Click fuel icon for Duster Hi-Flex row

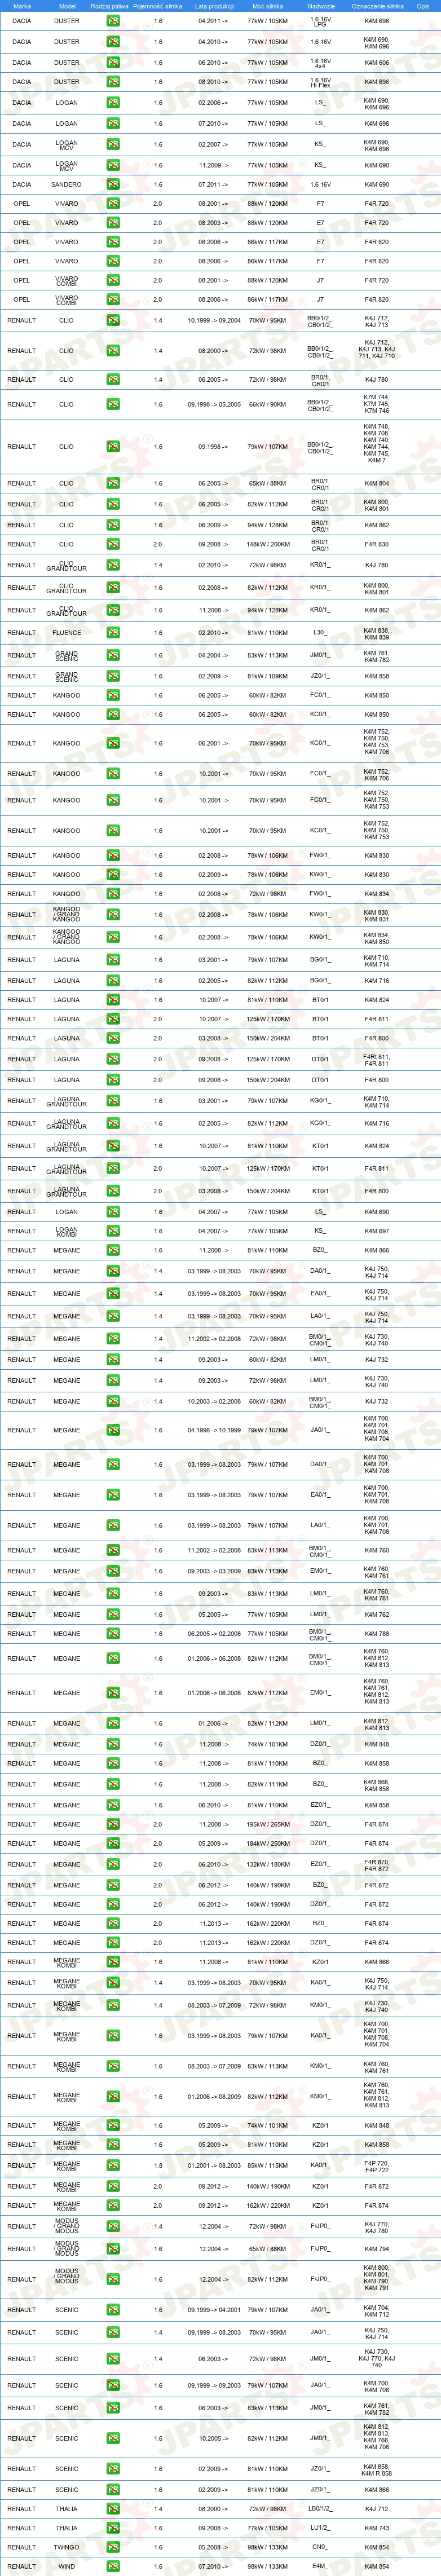click(x=113, y=82)
